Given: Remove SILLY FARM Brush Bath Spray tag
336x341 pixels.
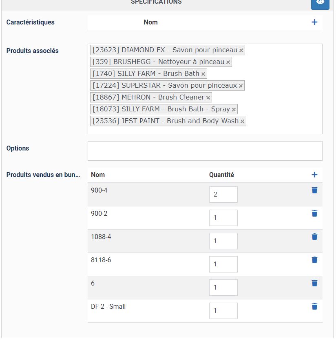Looking at the screenshot, I should coord(234,110).
